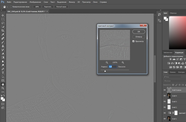Enable Прокрутка во всех окнах checkbox
The image size is (186, 122).
tap(11, 6)
